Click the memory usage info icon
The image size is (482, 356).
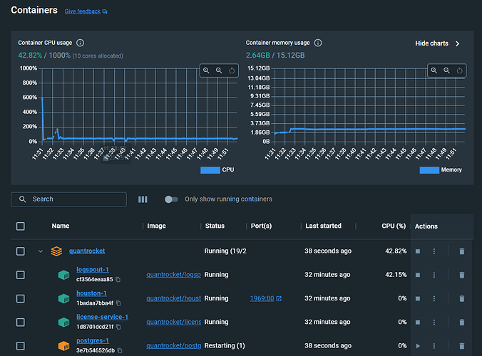[318, 43]
